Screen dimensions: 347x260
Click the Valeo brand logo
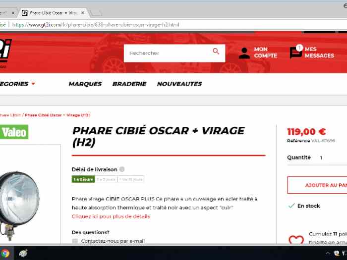pos(14,132)
